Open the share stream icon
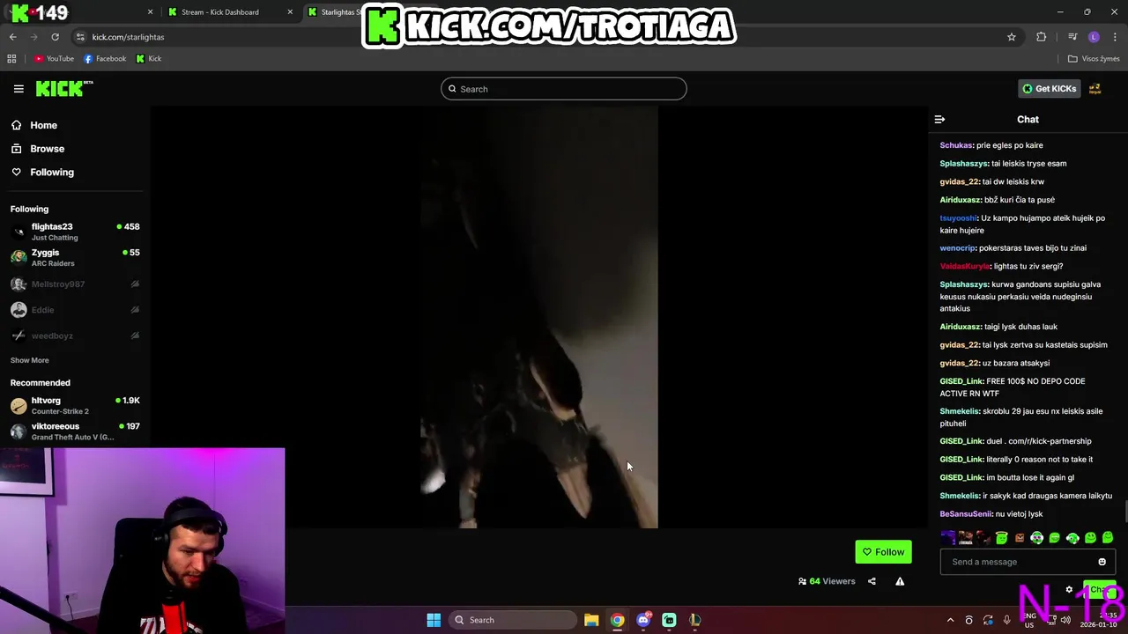1128x634 pixels. click(x=872, y=581)
